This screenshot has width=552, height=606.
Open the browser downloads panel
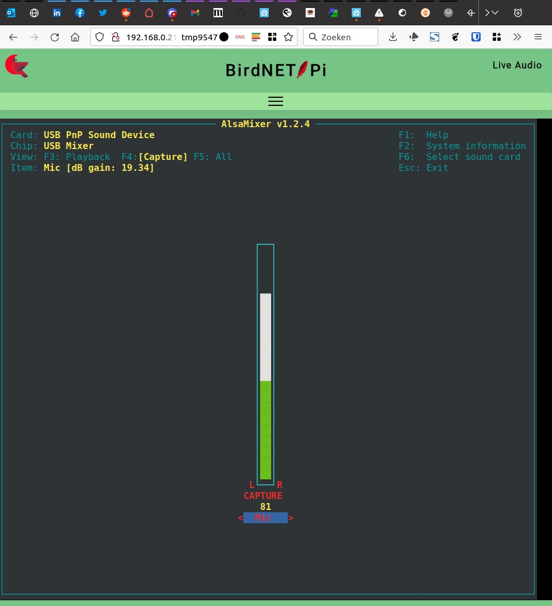click(393, 37)
